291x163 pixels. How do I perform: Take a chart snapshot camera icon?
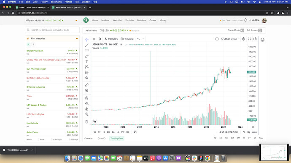tap(256, 39)
